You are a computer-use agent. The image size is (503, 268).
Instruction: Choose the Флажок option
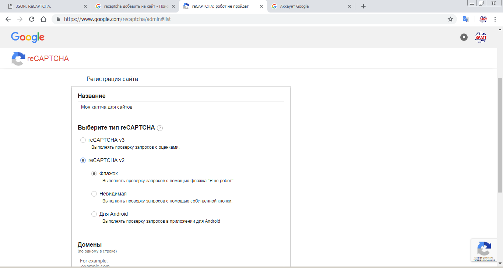pos(94,174)
